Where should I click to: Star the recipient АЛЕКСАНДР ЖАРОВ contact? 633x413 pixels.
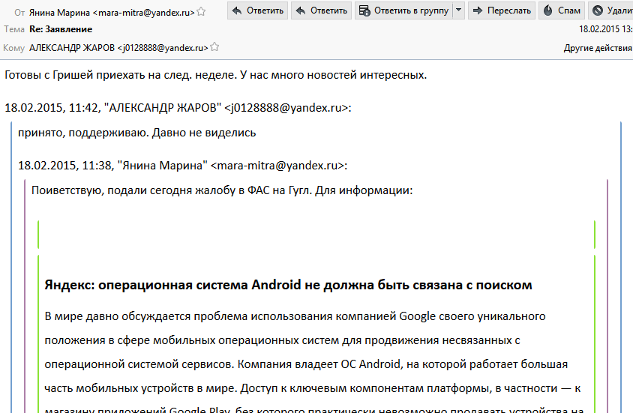pyautogui.click(x=214, y=47)
